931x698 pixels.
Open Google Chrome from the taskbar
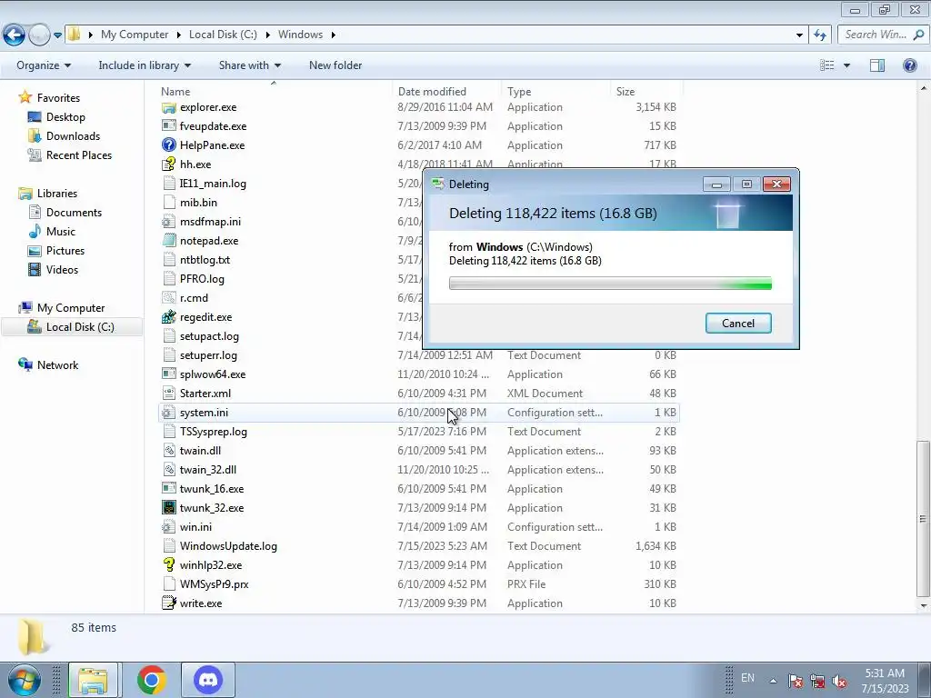[152, 680]
